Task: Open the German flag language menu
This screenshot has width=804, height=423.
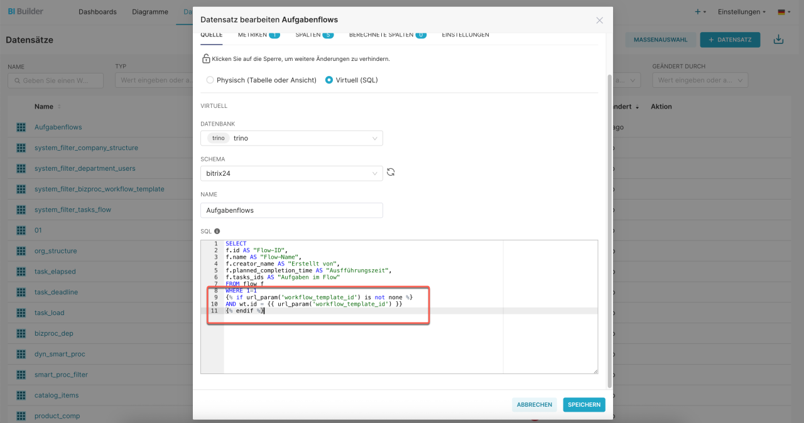Action: [784, 12]
